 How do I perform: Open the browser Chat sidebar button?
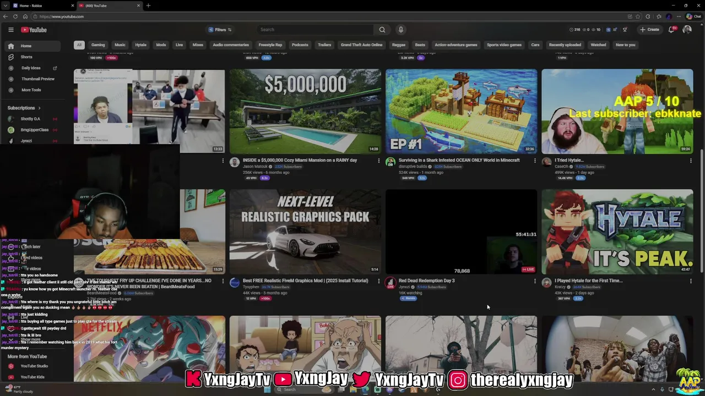(x=693, y=16)
